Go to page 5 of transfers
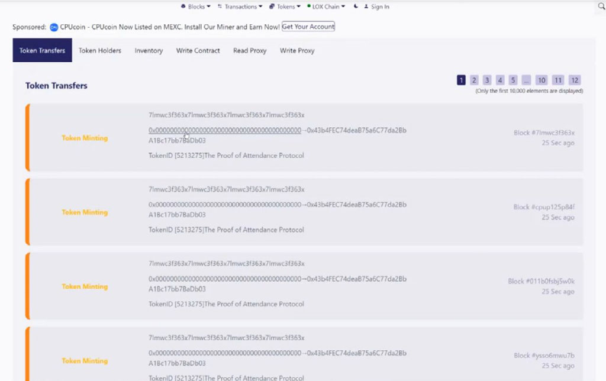Image resolution: width=606 pixels, height=381 pixels. (512, 80)
